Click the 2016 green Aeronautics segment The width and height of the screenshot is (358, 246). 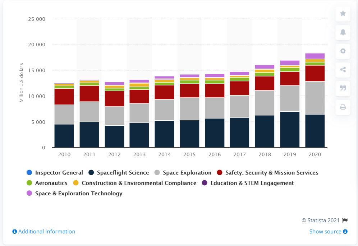pos(215,82)
